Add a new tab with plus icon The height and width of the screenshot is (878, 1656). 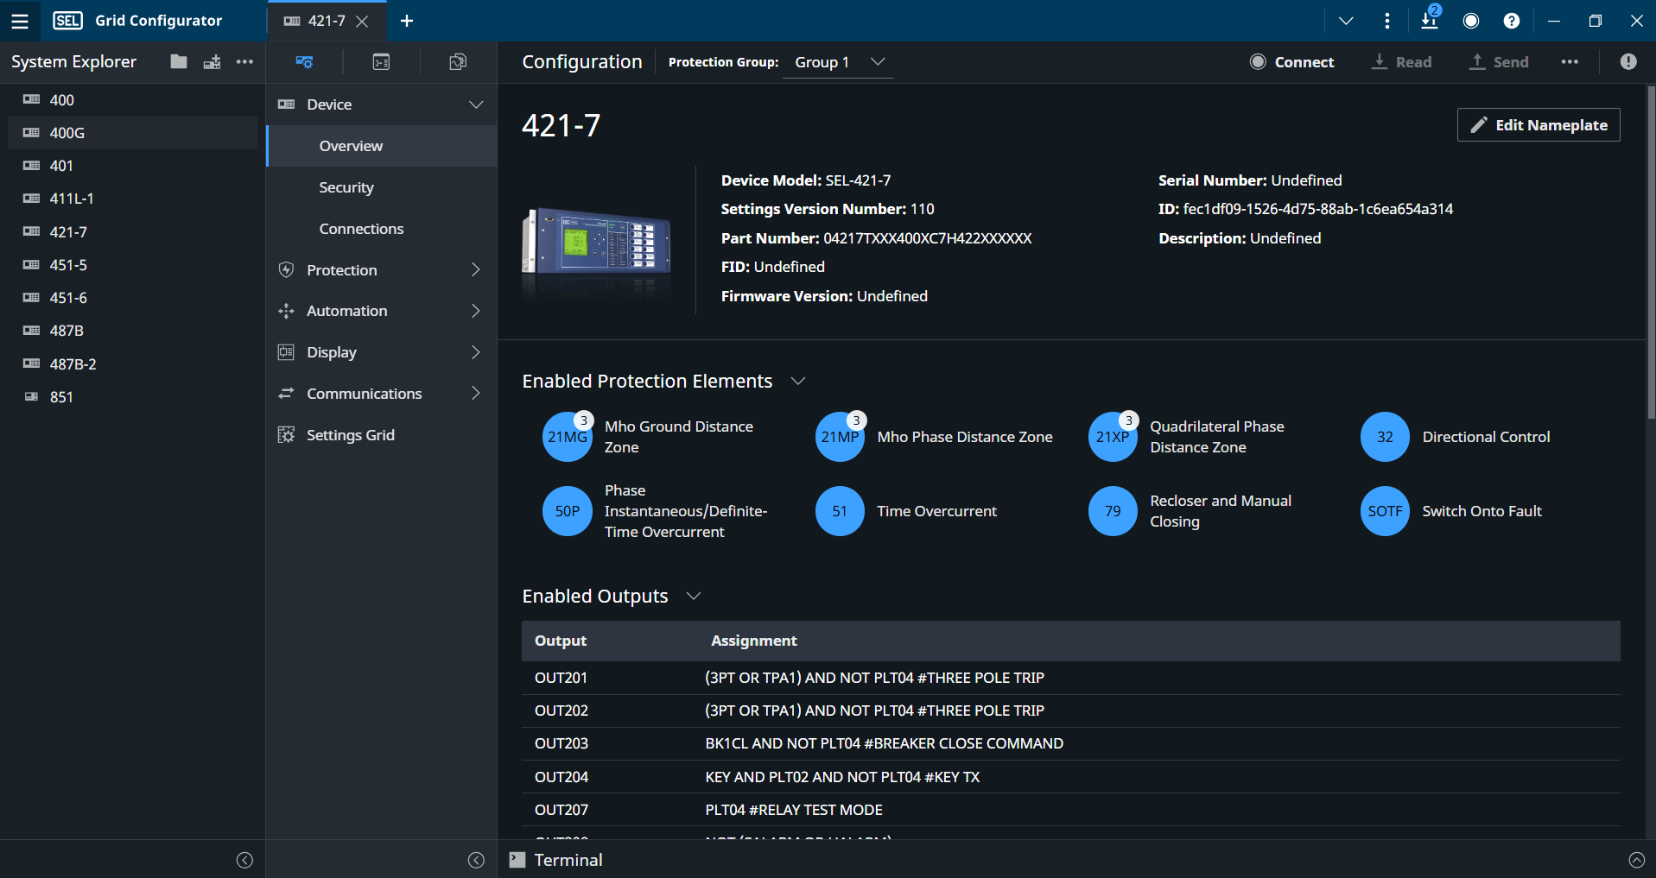407,21
